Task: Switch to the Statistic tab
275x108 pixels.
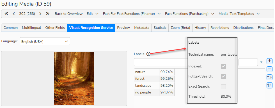Action: coord(160,28)
